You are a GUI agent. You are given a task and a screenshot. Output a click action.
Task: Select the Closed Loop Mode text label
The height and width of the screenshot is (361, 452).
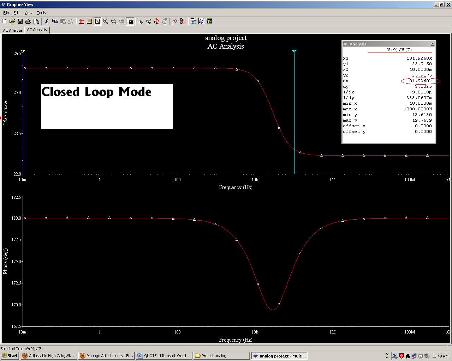click(96, 92)
